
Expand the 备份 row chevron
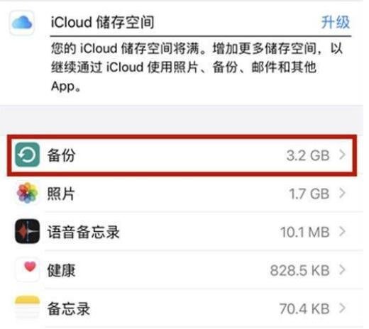coord(342,155)
